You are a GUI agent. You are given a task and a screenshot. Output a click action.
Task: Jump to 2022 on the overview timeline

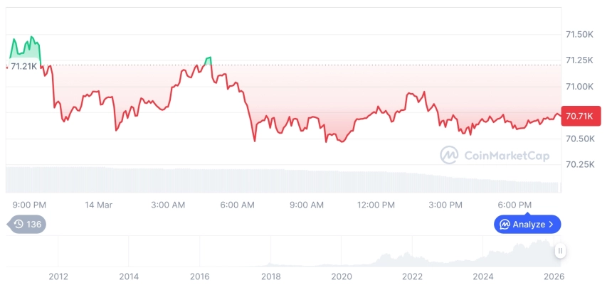pos(412,276)
